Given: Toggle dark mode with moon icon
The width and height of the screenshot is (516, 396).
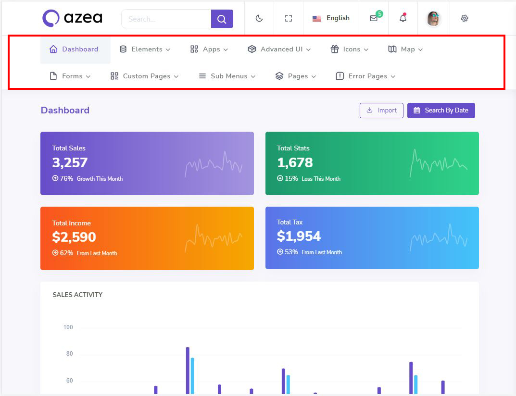Looking at the screenshot, I should pyautogui.click(x=259, y=18).
